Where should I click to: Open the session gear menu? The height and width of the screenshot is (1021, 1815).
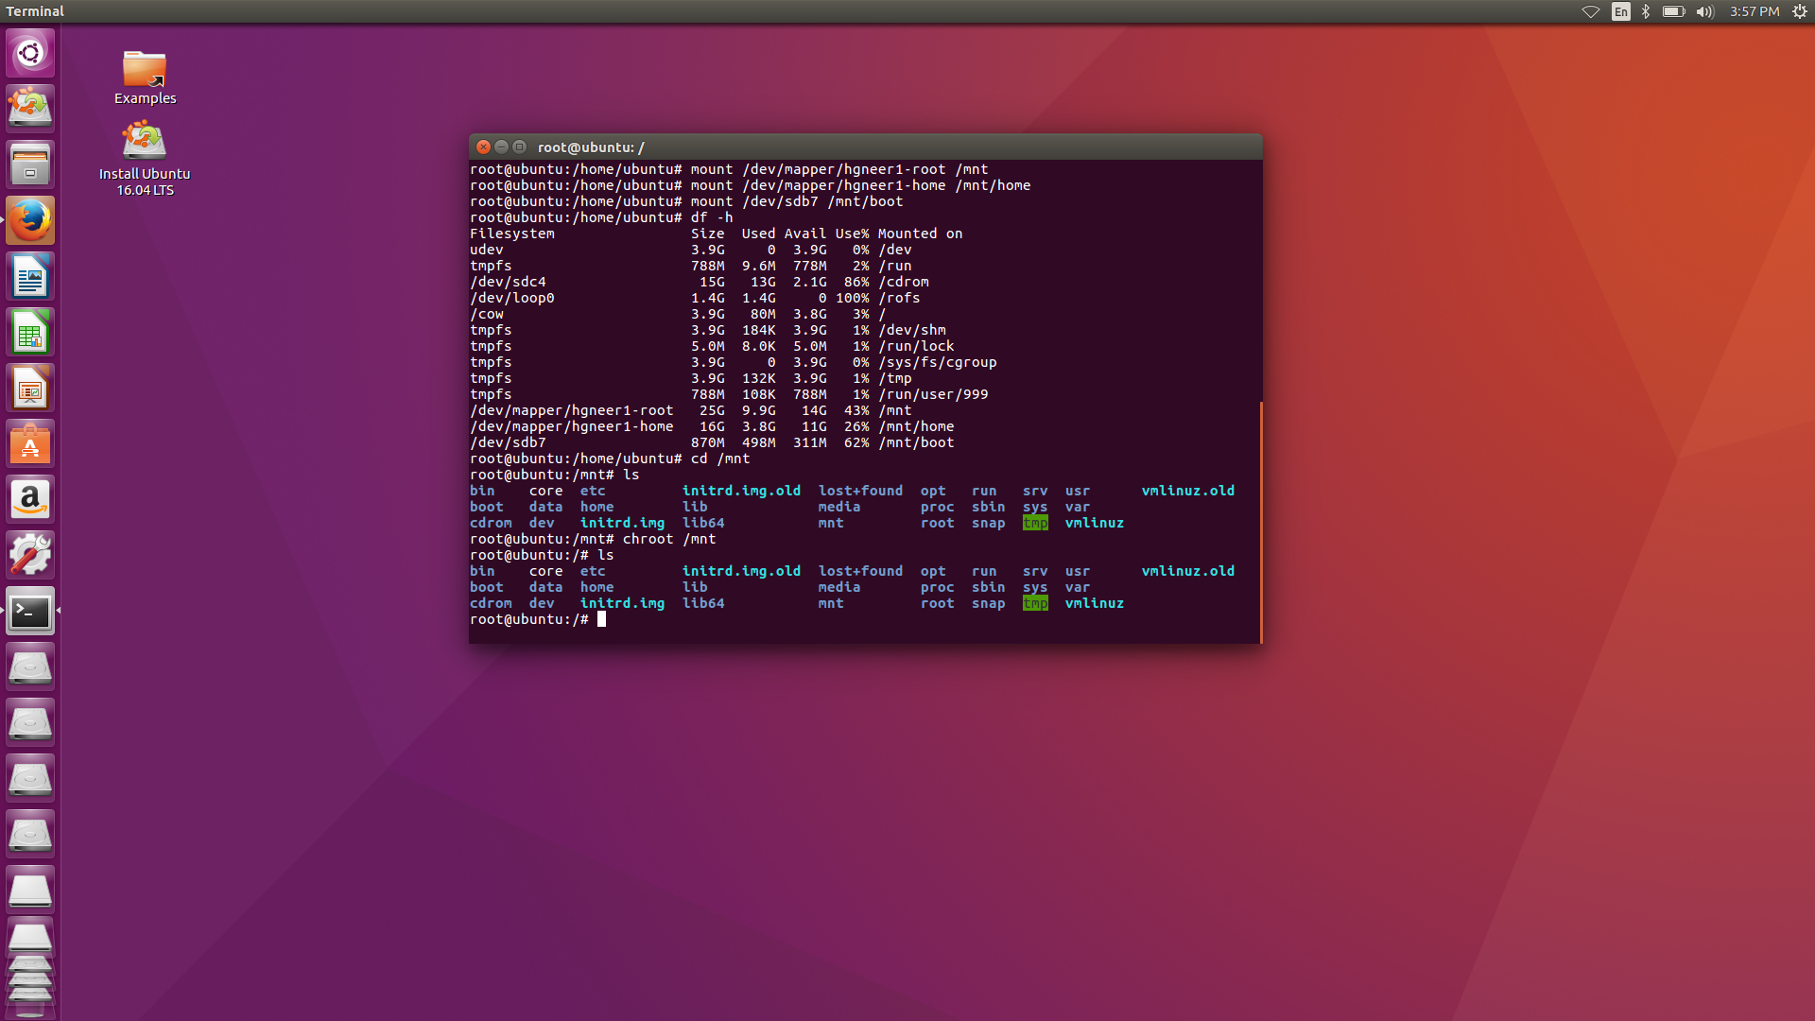1797,11
